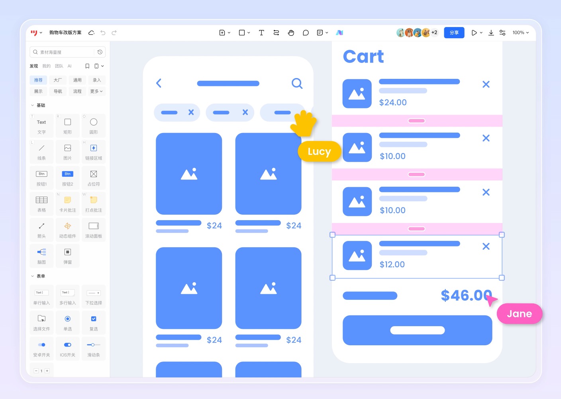Image resolution: width=561 pixels, height=399 pixels.
Task: Pick the Text 文字 component
Action: click(41, 126)
